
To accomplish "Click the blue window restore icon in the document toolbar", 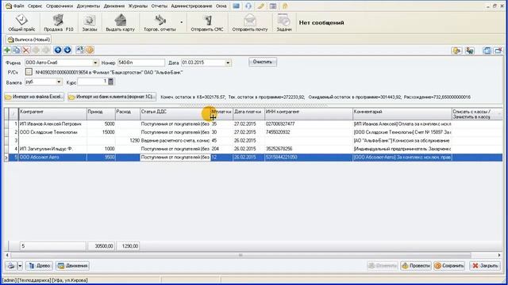I will 487,51.
